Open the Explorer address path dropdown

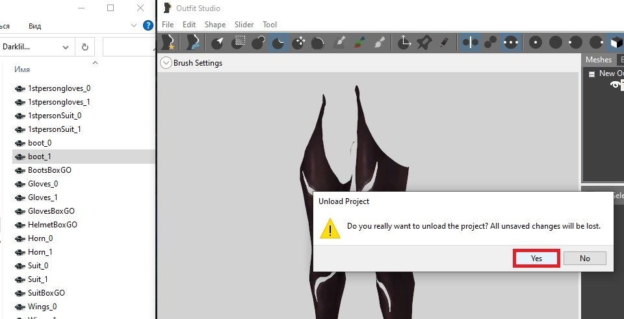[66, 47]
